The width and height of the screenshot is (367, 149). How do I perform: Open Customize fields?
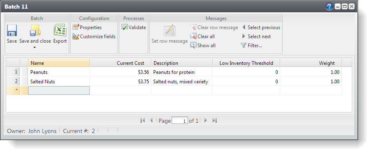(x=94, y=37)
